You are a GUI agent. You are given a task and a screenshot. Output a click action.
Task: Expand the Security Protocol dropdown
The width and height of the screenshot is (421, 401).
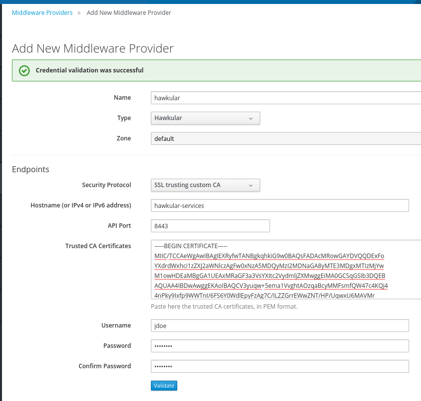click(x=206, y=185)
